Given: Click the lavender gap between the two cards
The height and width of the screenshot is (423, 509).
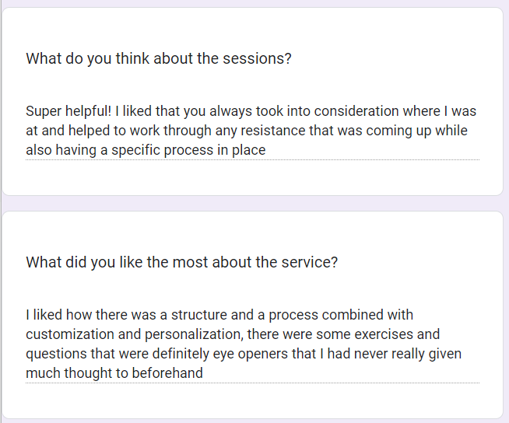Looking at the screenshot, I should 254,203.
